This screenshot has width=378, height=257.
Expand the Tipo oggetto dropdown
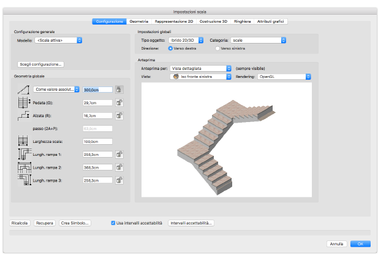pyautogui.click(x=186, y=40)
